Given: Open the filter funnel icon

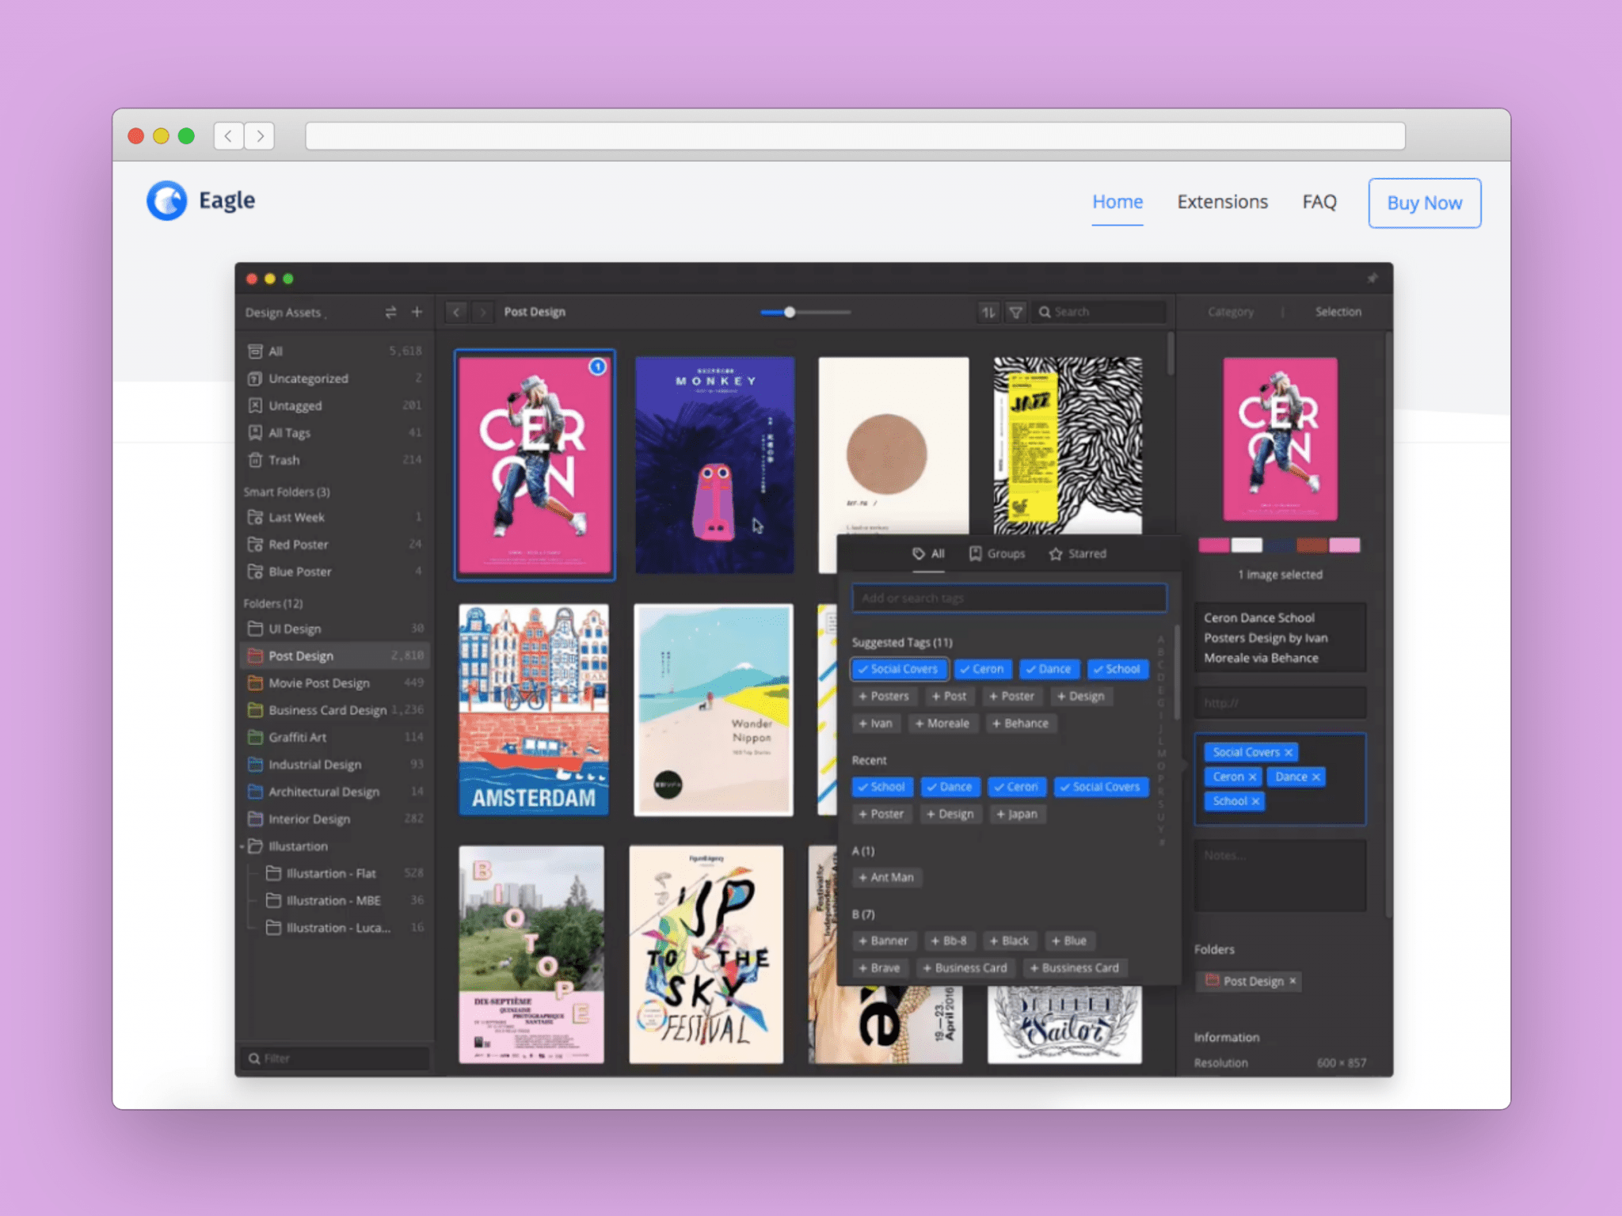Looking at the screenshot, I should pos(1015,312).
